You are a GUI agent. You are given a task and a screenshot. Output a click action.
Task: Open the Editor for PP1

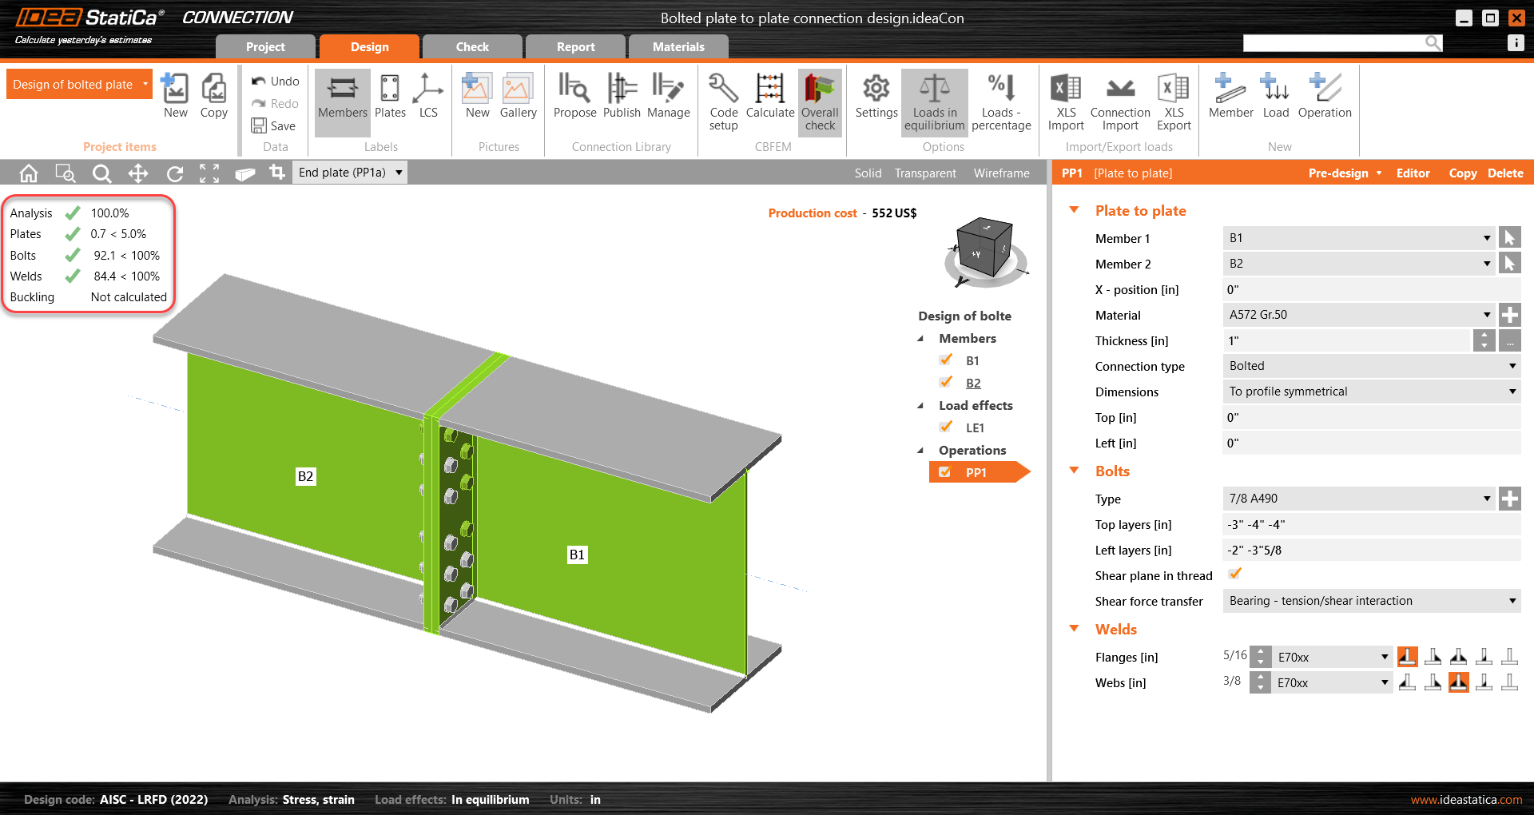[x=1413, y=173]
